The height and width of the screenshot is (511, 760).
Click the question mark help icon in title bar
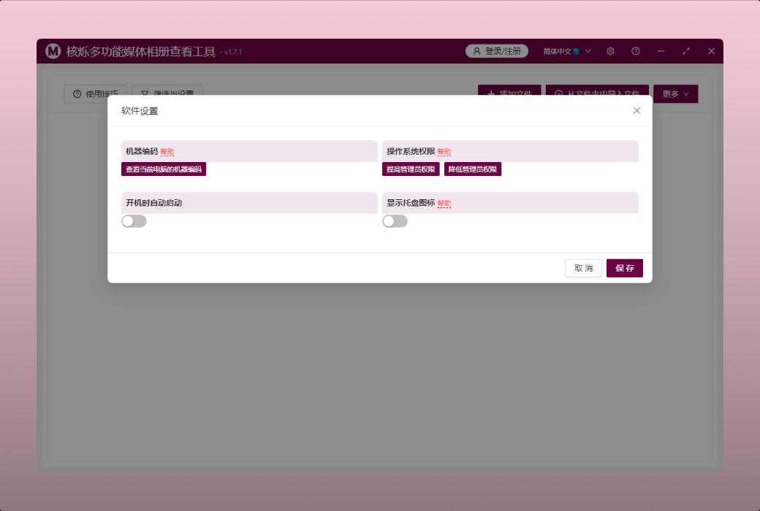pos(636,51)
